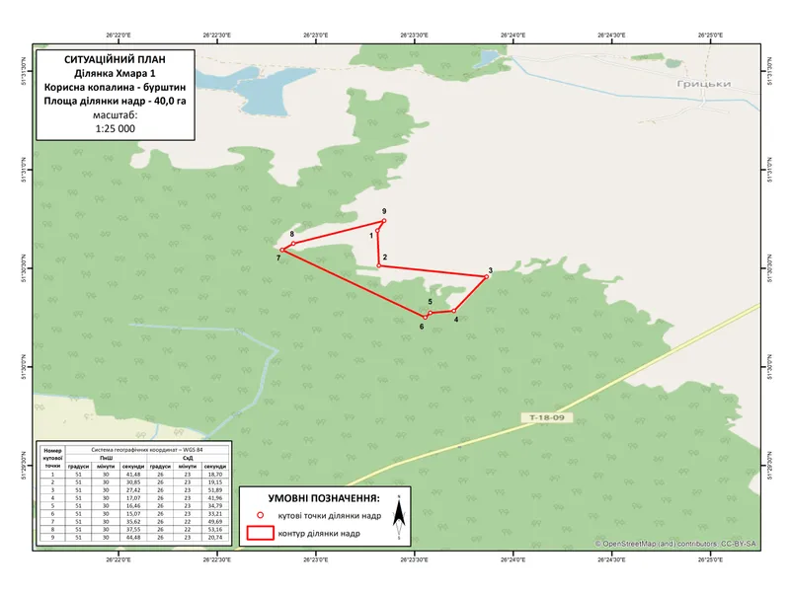
Task: Click the Грицьки village label
Action: pyautogui.click(x=704, y=84)
